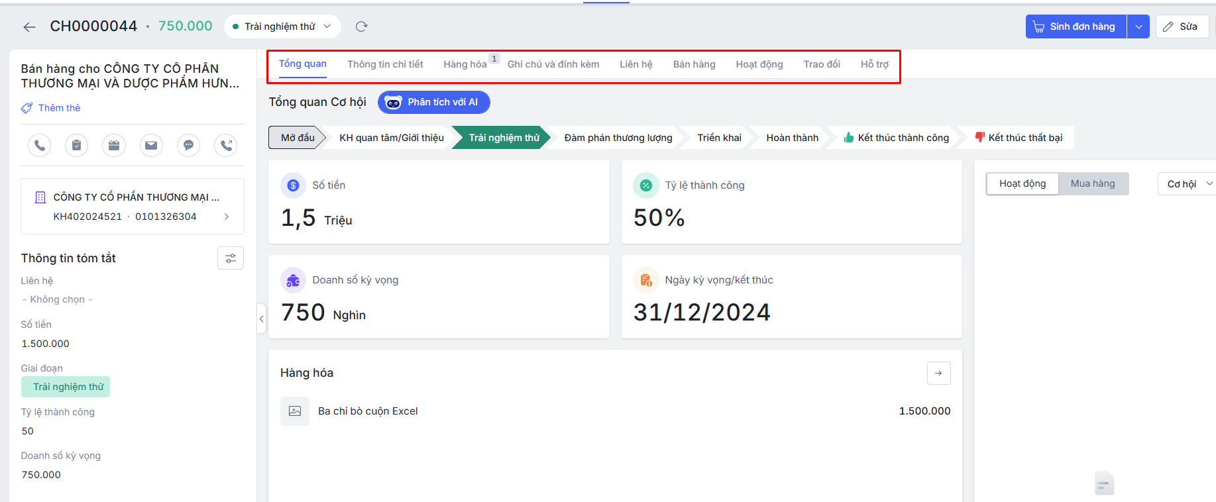
Task: Open the Hỗ trợ tab
Action: (875, 64)
